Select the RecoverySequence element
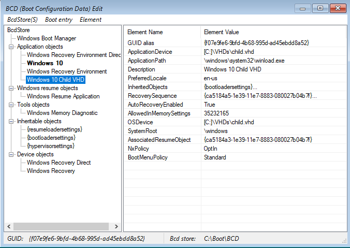This screenshot has height=248, width=350. [x=235, y=96]
